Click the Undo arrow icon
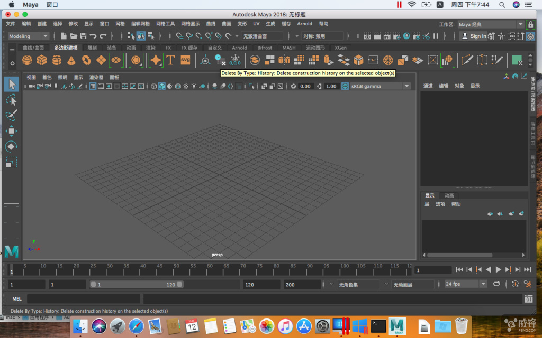Screen dimensions: 542x338 click(x=93, y=36)
